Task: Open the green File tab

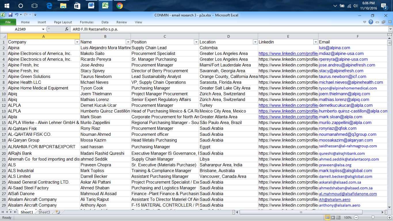Action: click(x=8, y=22)
